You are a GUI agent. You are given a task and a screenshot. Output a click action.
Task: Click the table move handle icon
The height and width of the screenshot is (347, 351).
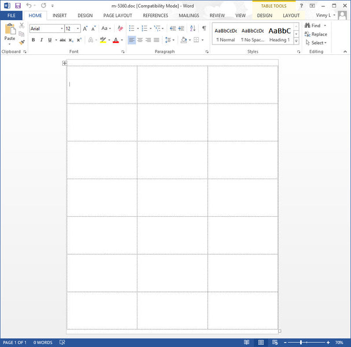click(65, 63)
